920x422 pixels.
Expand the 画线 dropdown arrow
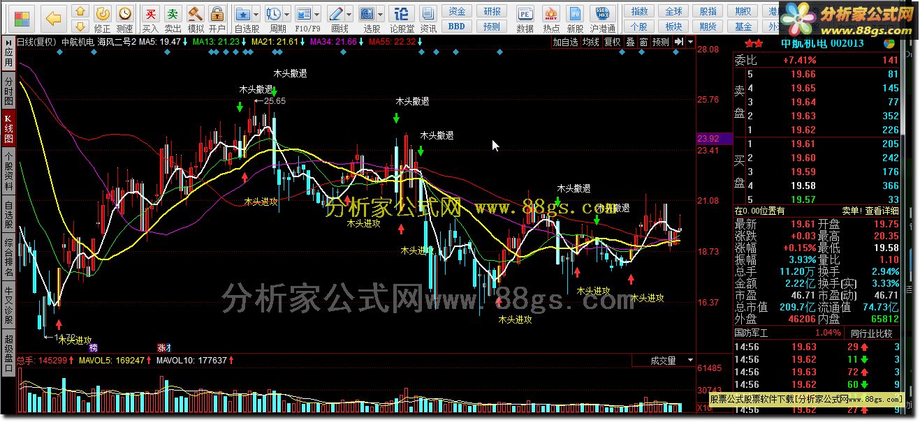[x=349, y=14]
